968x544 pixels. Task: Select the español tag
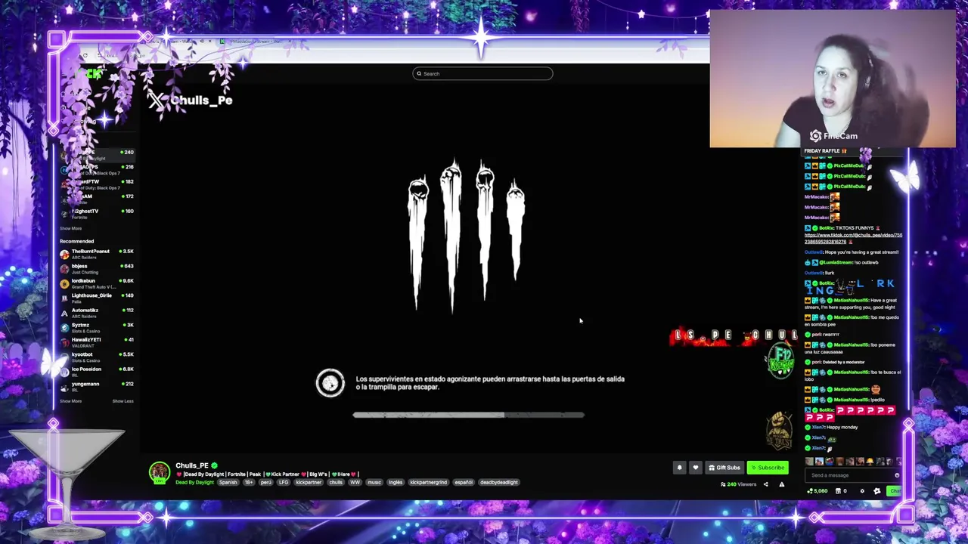click(464, 482)
